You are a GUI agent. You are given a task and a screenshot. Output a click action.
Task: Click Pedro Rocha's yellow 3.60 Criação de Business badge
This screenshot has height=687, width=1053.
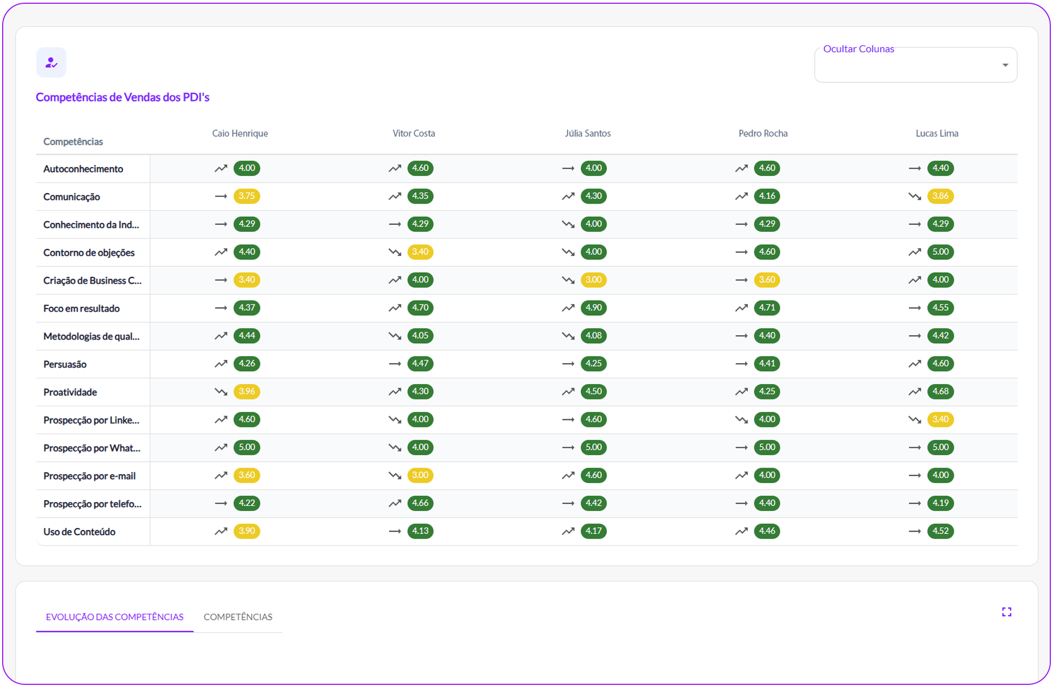pyautogui.click(x=766, y=280)
